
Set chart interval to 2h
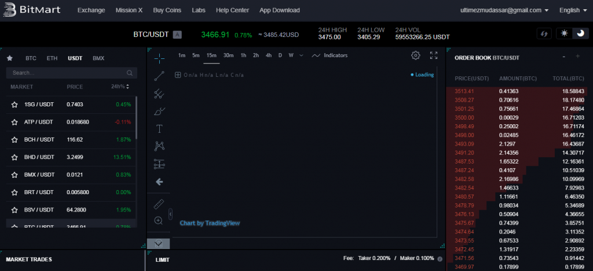256,55
